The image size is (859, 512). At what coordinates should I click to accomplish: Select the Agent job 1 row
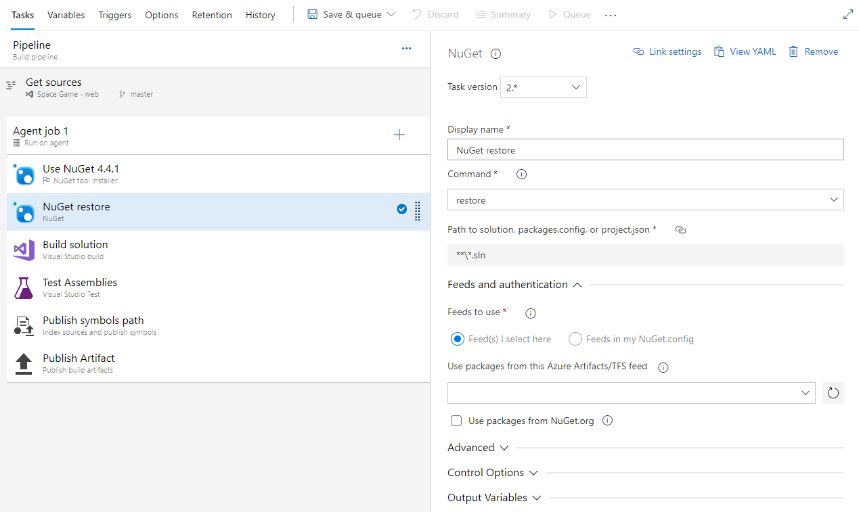[x=218, y=136]
